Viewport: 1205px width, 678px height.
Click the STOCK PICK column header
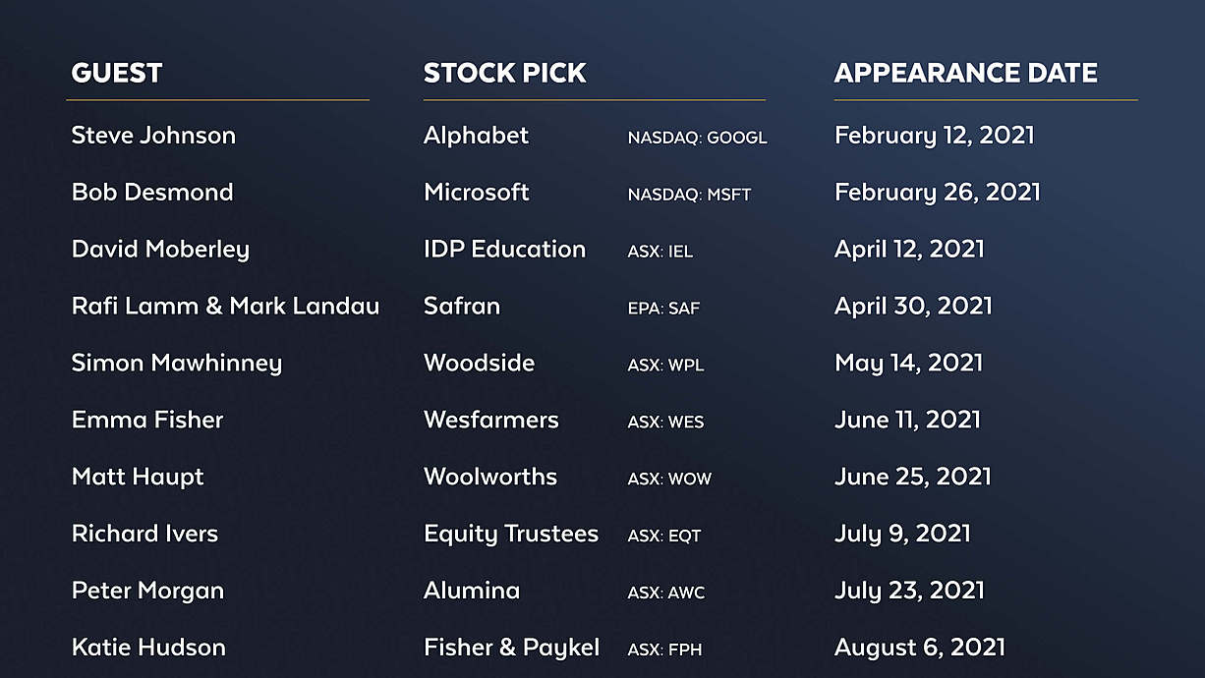(504, 73)
